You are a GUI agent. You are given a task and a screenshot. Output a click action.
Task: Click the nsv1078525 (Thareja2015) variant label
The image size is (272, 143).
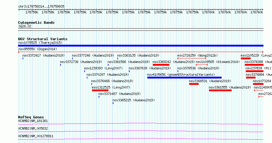pos(40,43)
